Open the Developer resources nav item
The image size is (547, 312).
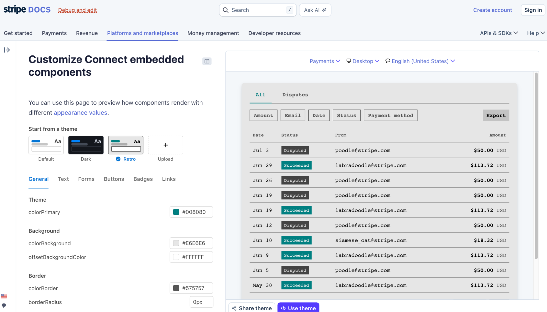[x=274, y=33]
